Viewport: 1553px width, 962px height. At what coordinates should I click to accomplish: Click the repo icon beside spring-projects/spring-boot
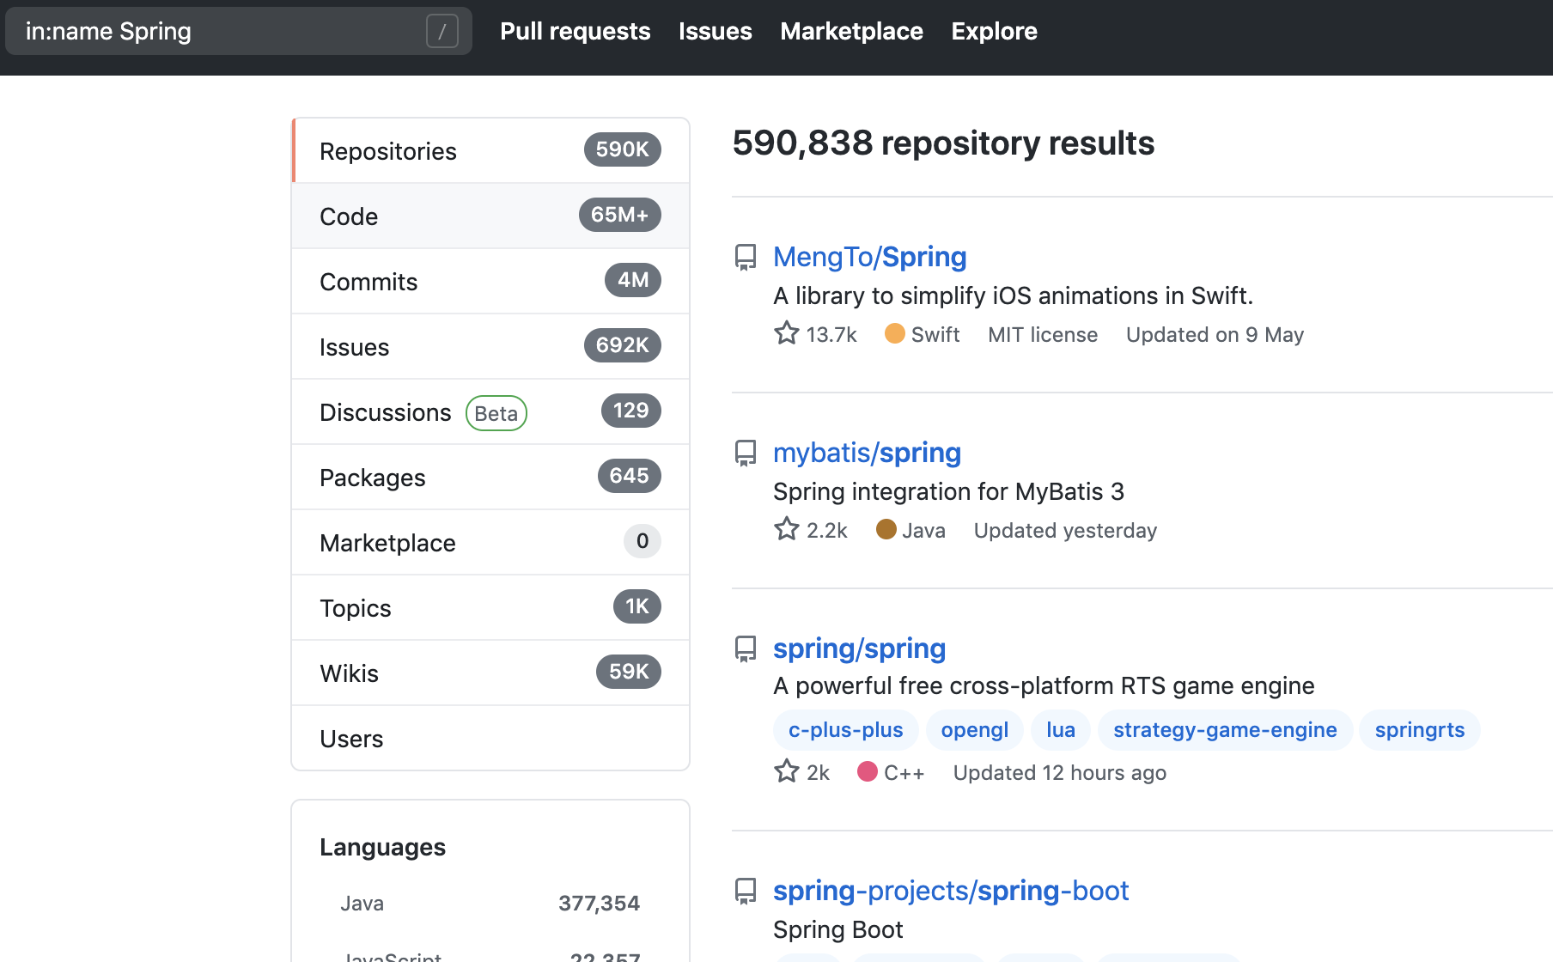746,891
